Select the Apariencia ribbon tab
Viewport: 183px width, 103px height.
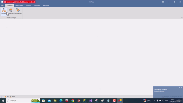46,5
